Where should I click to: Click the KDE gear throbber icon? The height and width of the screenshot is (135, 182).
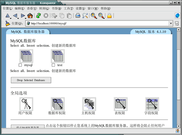[x=177, y=16]
